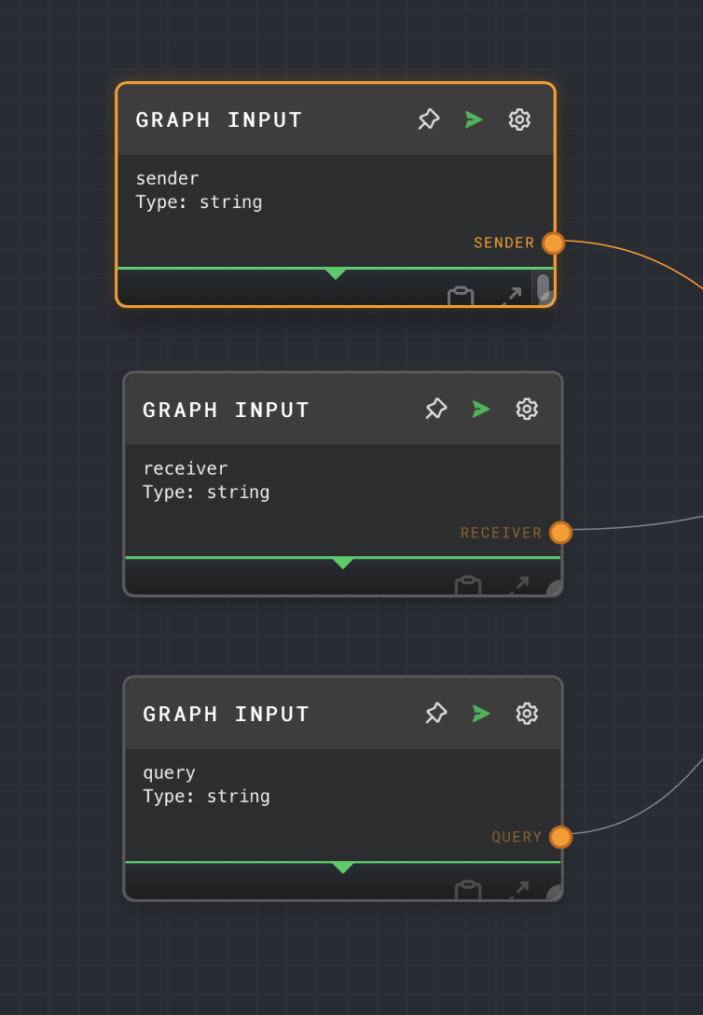Copy output clipboard icon on receiver node
703x1015 pixels.
(x=468, y=585)
